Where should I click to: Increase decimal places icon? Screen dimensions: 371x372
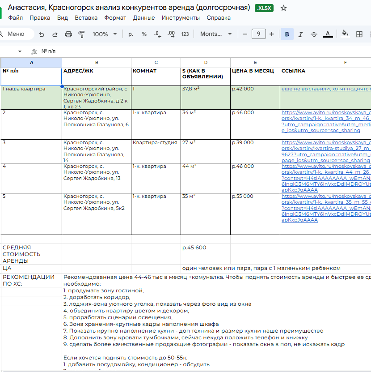(x=171, y=34)
